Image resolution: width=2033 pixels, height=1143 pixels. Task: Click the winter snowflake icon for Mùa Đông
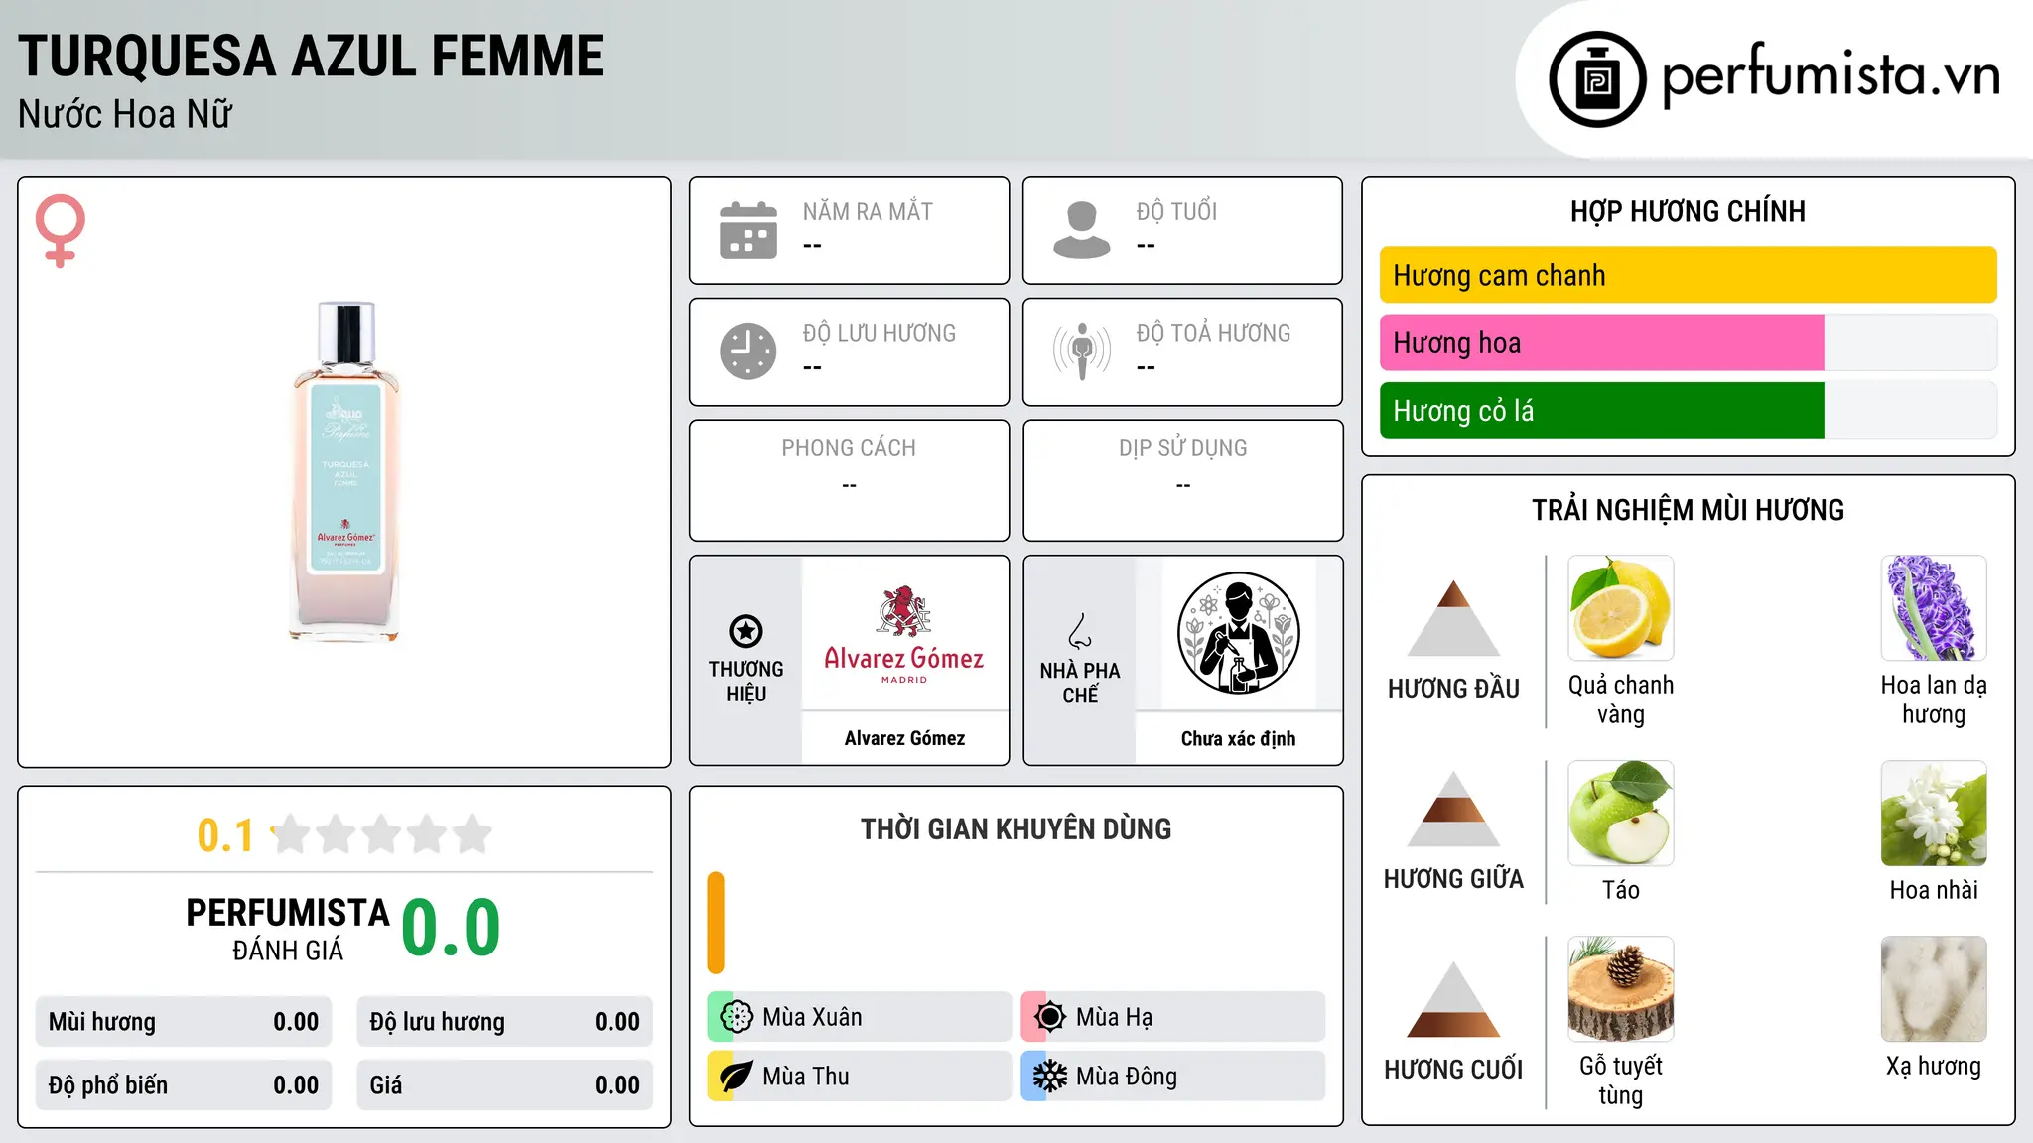(x=1050, y=1077)
